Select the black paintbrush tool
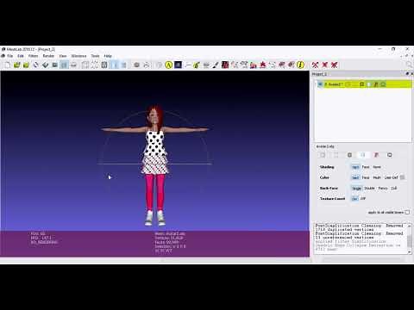 point(216,65)
